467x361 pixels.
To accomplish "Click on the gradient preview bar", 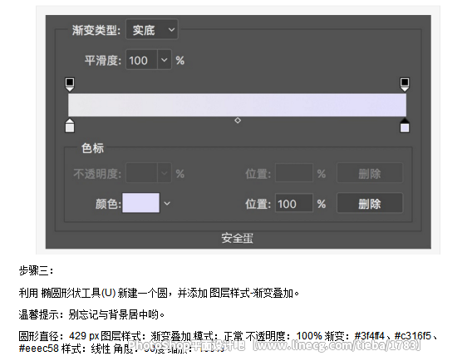I will click(x=237, y=105).
